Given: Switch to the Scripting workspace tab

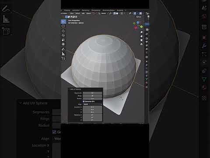Looking at the screenshot, I should [x=120, y=10].
